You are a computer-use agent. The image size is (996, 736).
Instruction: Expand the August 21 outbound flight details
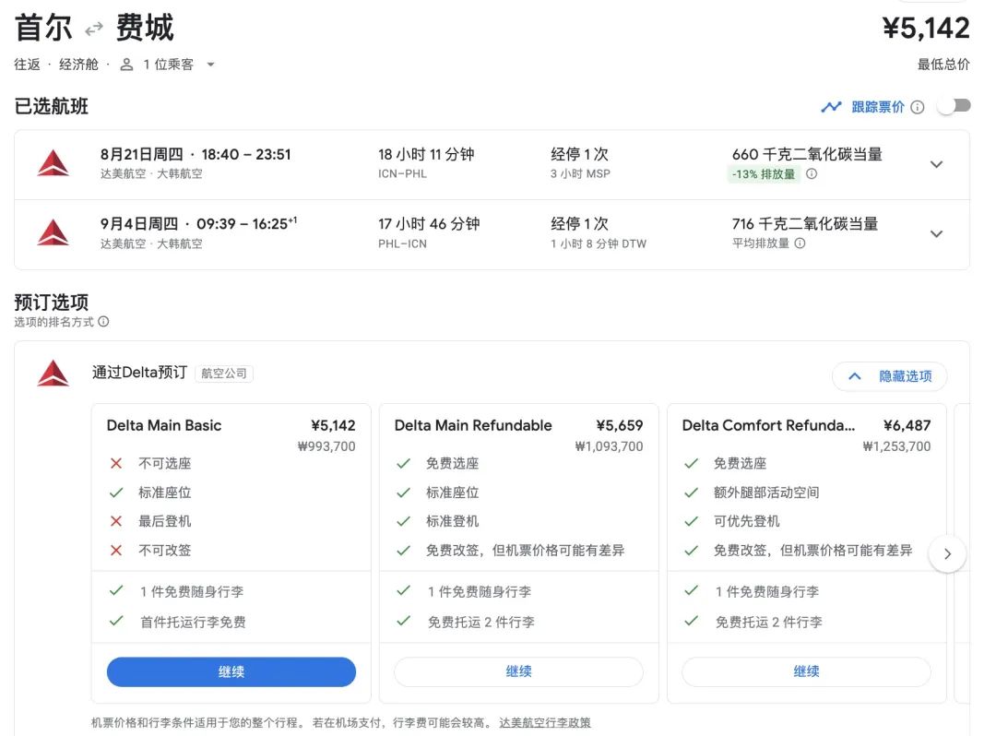point(936,164)
